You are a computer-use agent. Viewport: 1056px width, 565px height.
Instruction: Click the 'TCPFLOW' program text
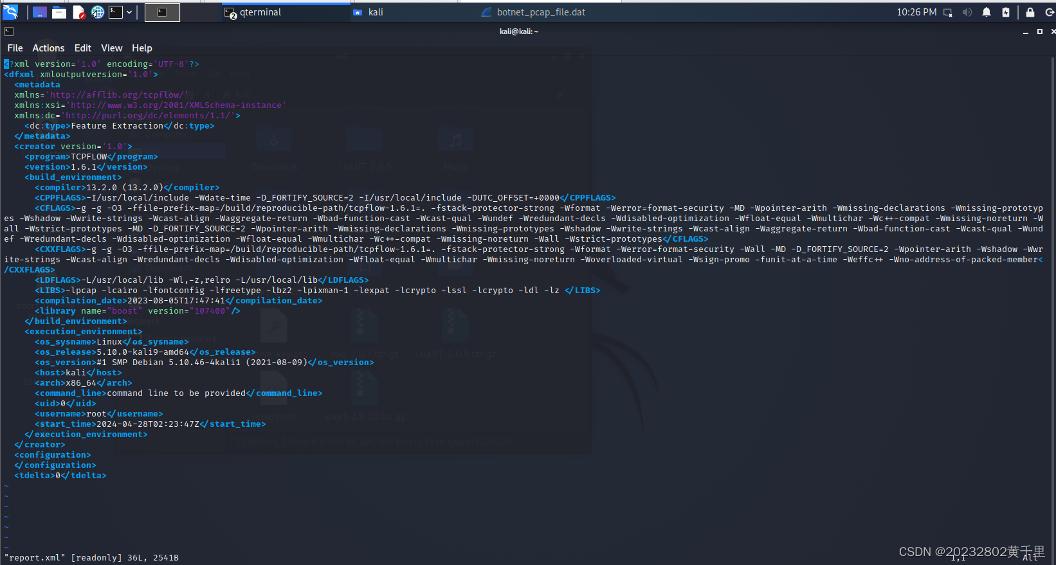[x=89, y=157]
